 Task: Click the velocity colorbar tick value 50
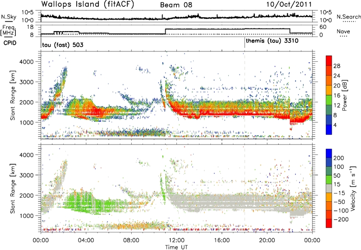tap(337, 176)
